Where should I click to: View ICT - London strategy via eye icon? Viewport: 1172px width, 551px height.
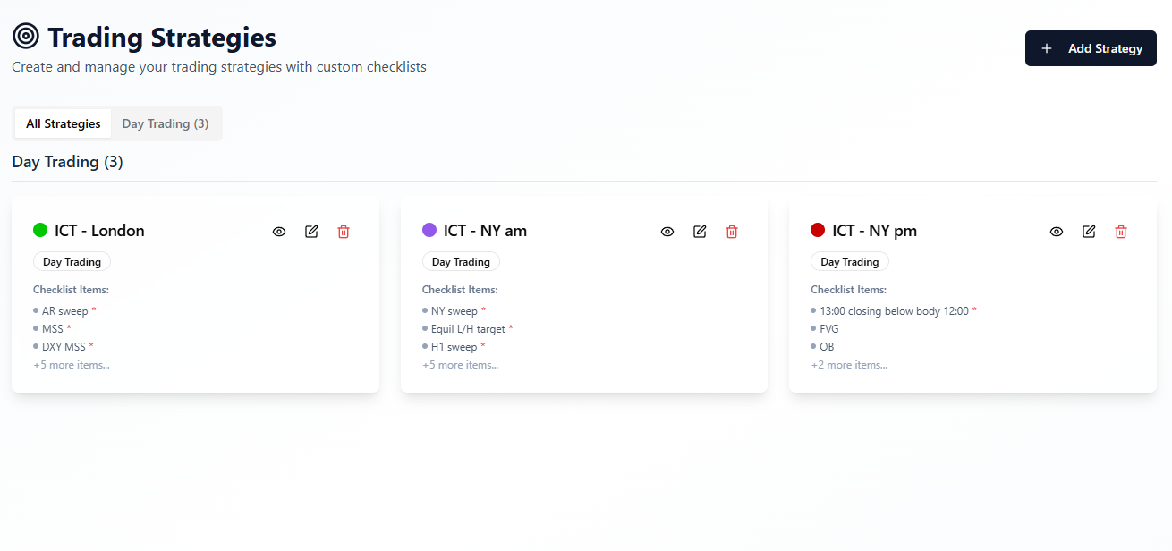coord(279,232)
